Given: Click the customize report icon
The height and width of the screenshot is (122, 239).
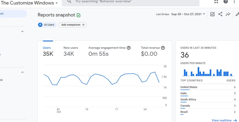Looking at the screenshot, I should [x=212, y=14].
